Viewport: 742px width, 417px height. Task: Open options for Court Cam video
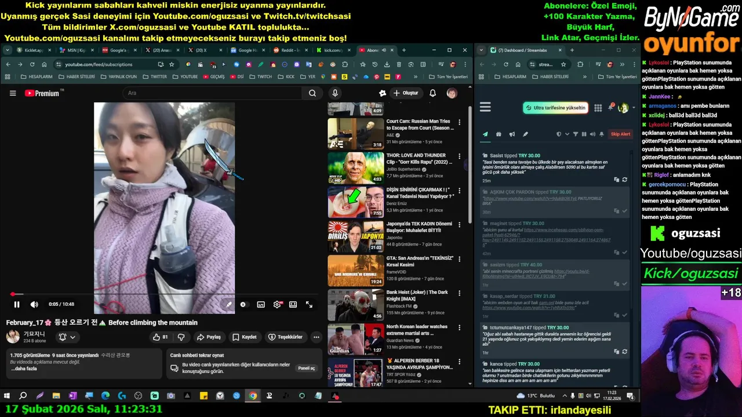click(x=459, y=123)
